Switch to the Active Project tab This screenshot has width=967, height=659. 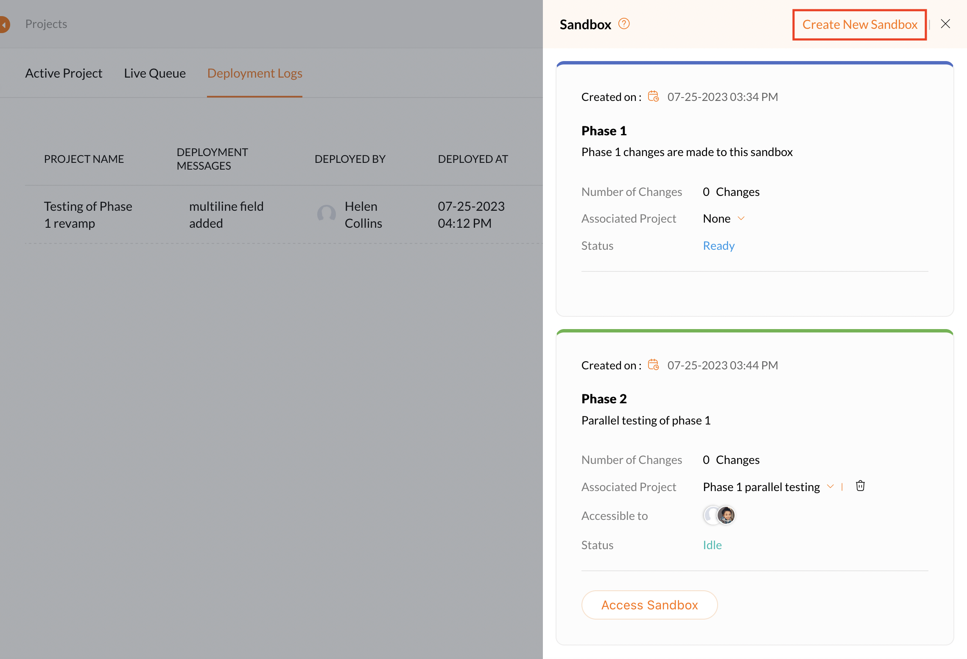64,73
